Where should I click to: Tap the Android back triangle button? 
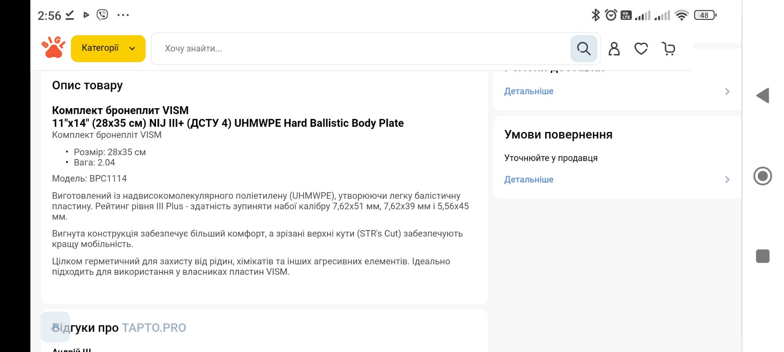pos(763,96)
